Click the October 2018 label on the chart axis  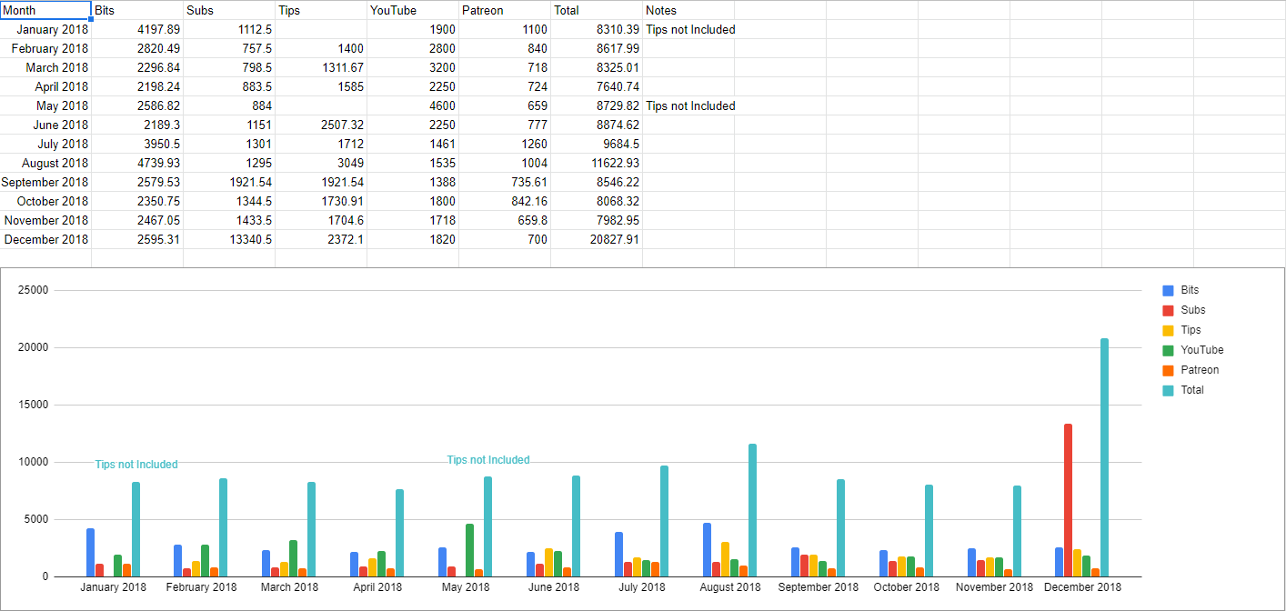[x=907, y=587]
